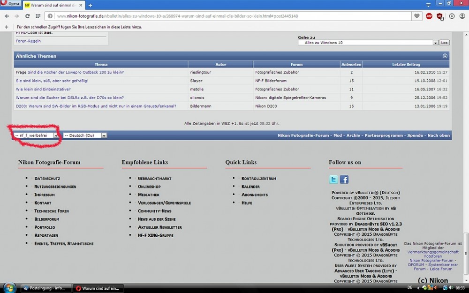
Task: Open the NF-F XING-Gruppe link
Action: (156, 235)
